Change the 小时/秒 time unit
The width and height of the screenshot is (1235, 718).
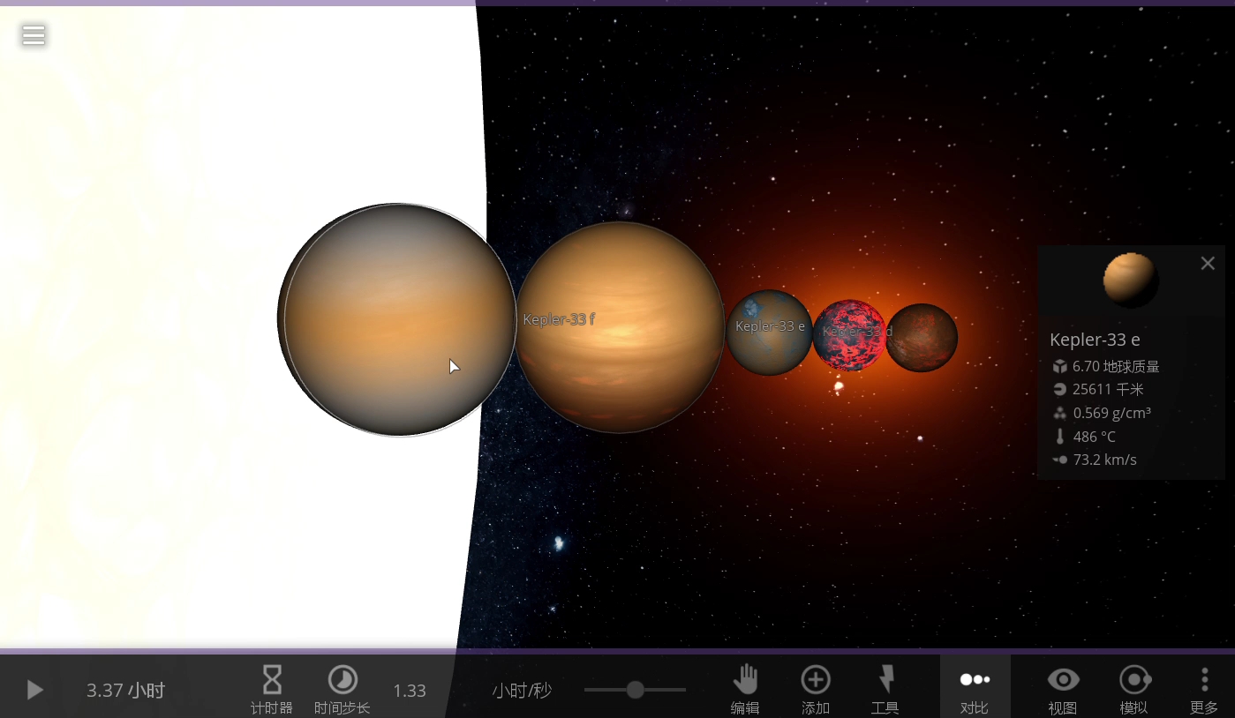pos(522,691)
